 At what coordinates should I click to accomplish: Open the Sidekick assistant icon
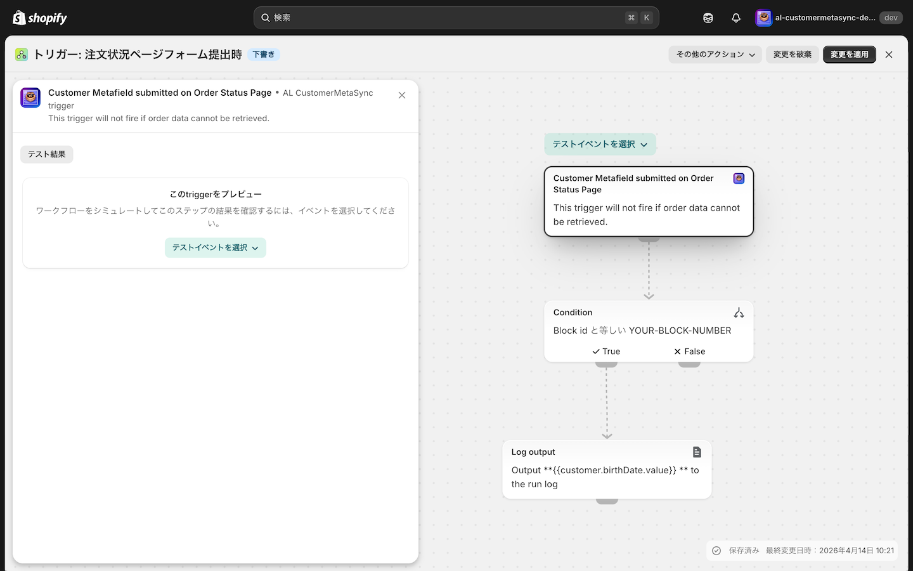tap(708, 18)
